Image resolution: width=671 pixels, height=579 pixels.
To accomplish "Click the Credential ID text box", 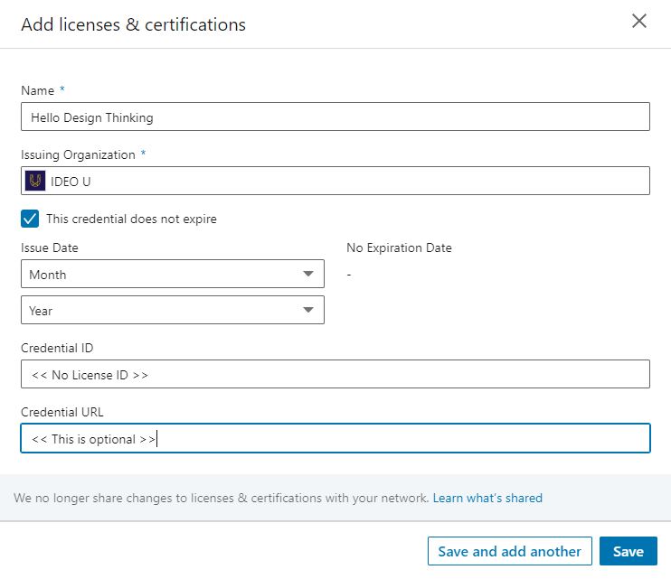I will [x=335, y=374].
